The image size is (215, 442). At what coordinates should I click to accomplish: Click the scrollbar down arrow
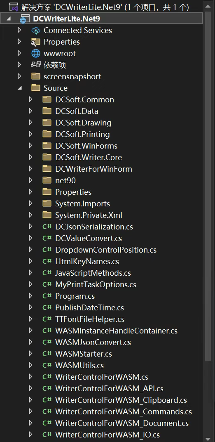point(208,439)
